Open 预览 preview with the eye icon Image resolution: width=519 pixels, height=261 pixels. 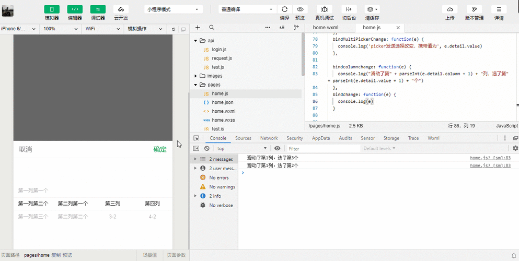pos(299,9)
